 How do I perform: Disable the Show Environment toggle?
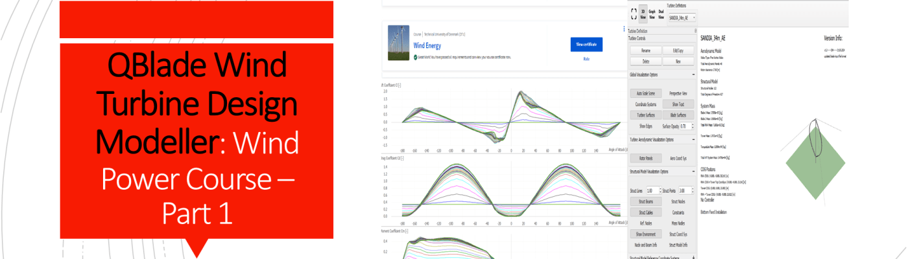point(645,234)
